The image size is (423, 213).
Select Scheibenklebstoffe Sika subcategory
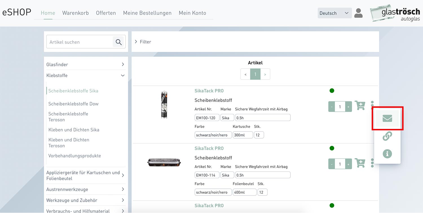[73, 91]
